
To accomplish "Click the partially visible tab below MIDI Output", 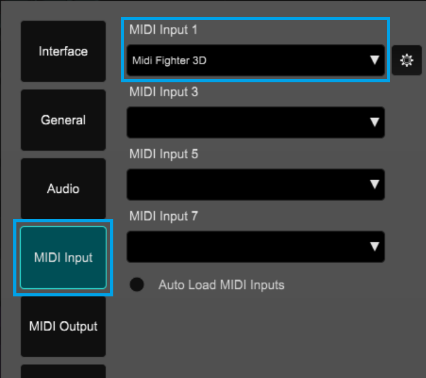I will pos(63,371).
